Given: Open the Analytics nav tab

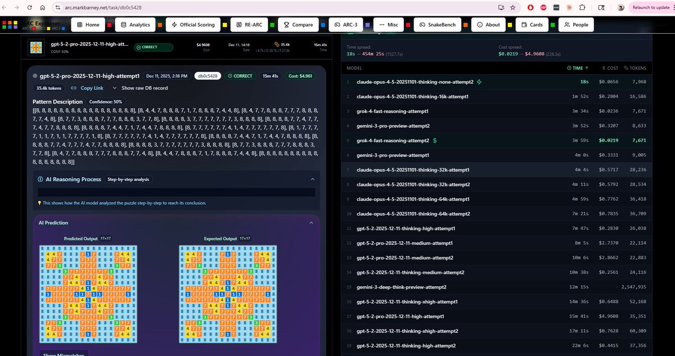Looking at the screenshot, I should click(x=134, y=25).
